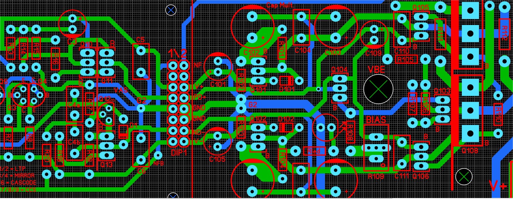Click the R18 resistor outline
513x199 pixels.
pos(90,156)
